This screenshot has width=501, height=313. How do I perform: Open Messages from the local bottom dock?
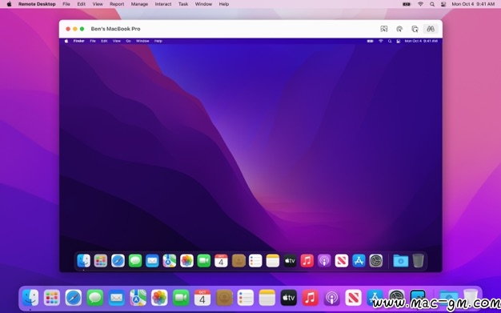pos(95,298)
